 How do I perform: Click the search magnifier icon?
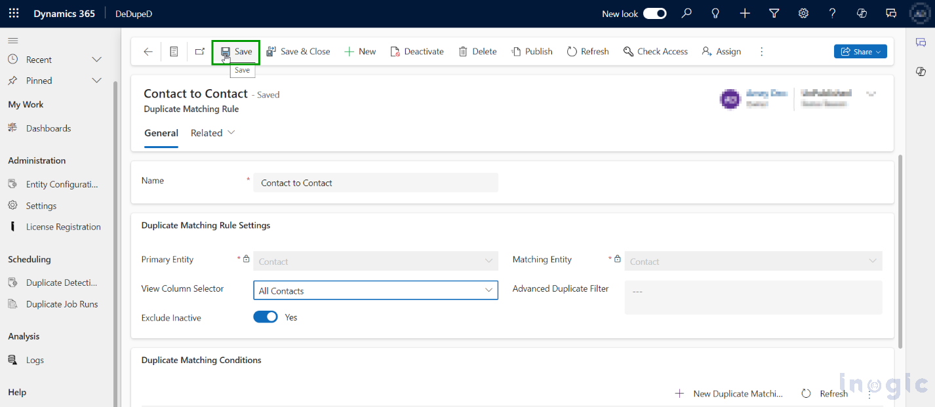click(x=686, y=13)
